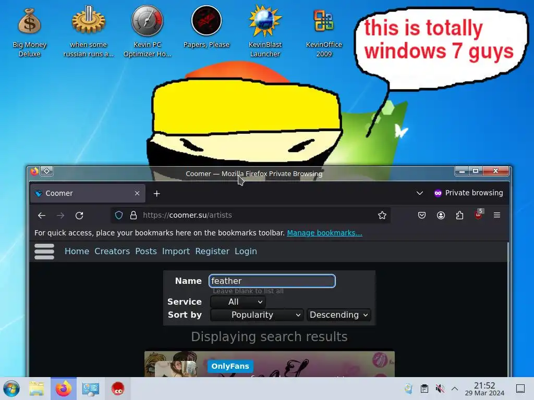Click the window pin icon in title bar

tap(46, 171)
